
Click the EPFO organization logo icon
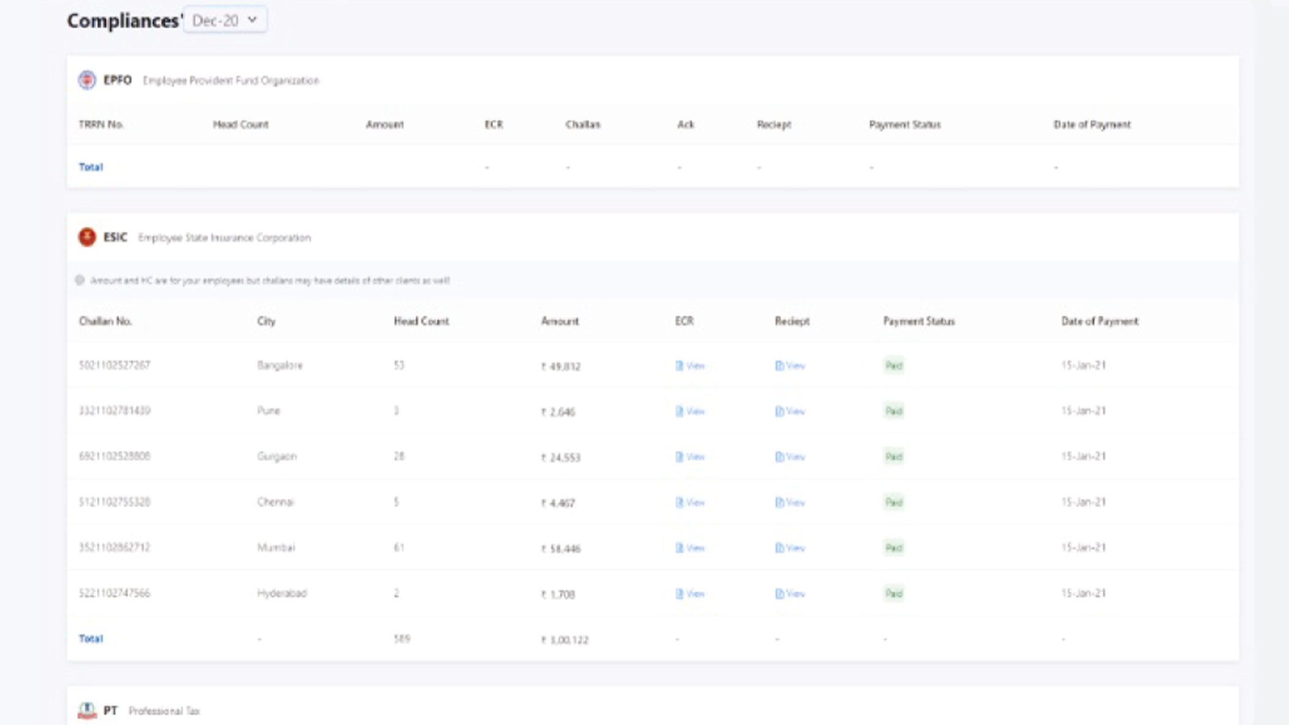(x=87, y=80)
